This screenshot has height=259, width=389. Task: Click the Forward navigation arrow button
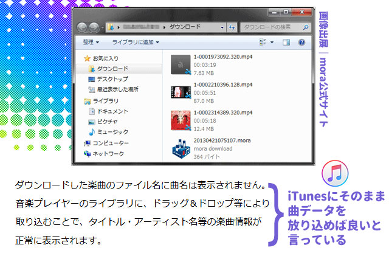click(x=95, y=28)
